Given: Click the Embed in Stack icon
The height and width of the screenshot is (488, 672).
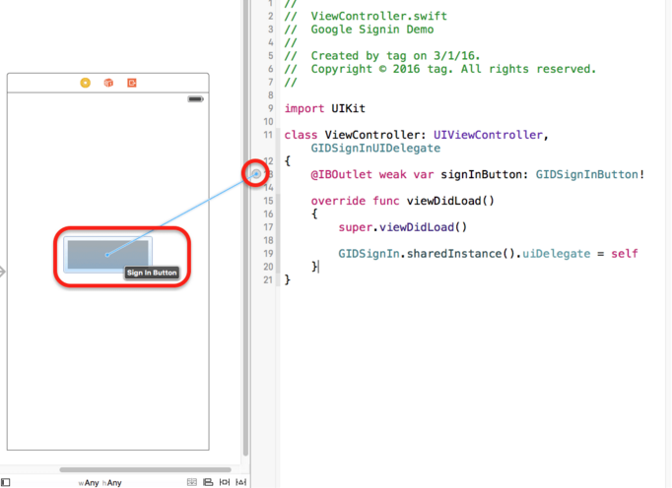Looking at the screenshot, I should point(192,482).
